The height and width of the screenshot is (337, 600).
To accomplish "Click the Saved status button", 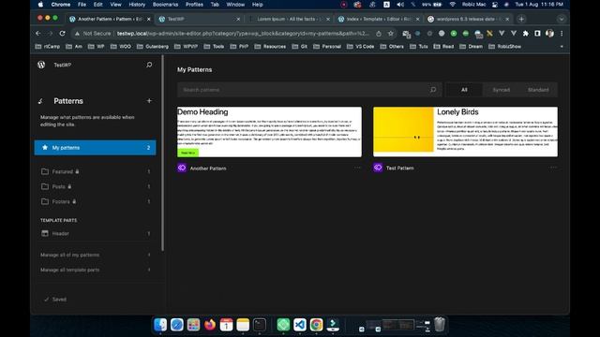I will 55,300.
